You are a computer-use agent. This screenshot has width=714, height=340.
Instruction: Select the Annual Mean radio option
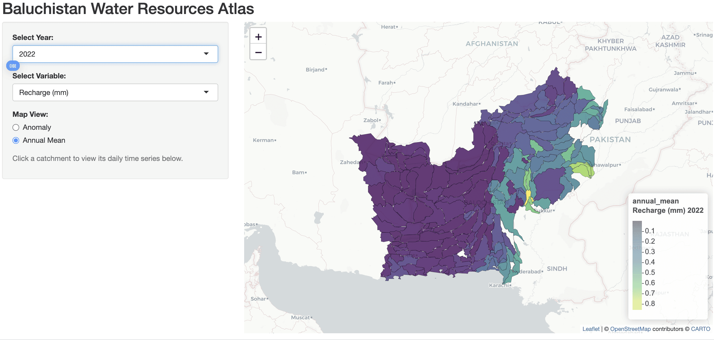(16, 140)
